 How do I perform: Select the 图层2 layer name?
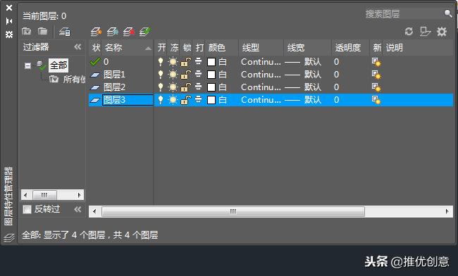(x=114, y=87)
